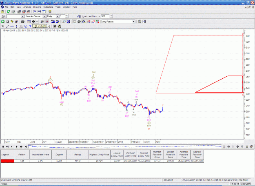The width and height of the screenshot is (255, 186).
Task: Open the File menu
Action: coord(7,7)
